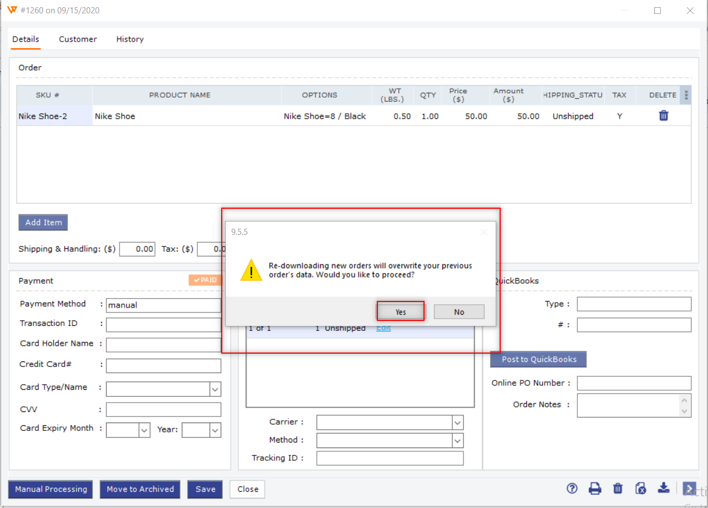708x508 pixels.
Task: Click the 0.50 weight cell
Action: [x=393, y=116]
